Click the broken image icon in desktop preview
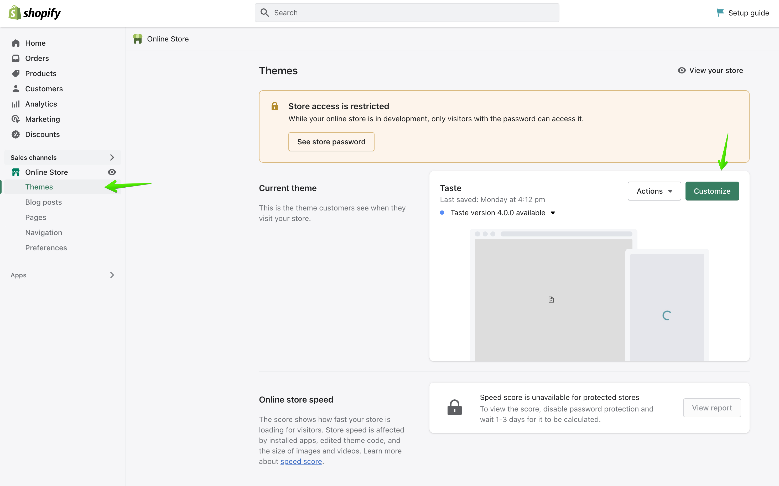Screen dimensions: 779x486 (551, 300)
